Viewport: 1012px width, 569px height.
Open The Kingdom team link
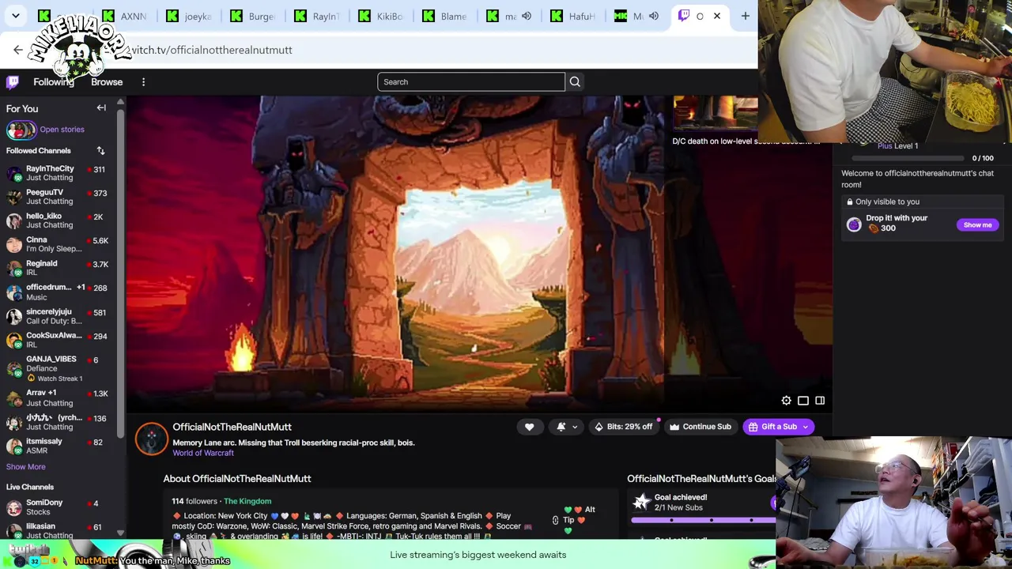click(247, 501)
